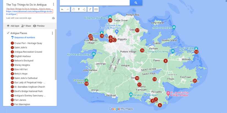The width and height of the screenshot is (227, 113).
Task: Click map marker 18 near Dickenson Bay
Action: pyautogui.click(x=110, y=20)
